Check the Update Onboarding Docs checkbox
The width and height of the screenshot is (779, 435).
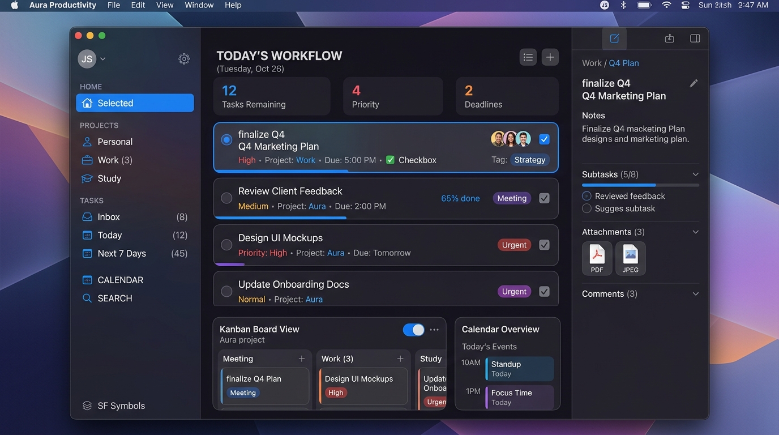tap(544, 291)
